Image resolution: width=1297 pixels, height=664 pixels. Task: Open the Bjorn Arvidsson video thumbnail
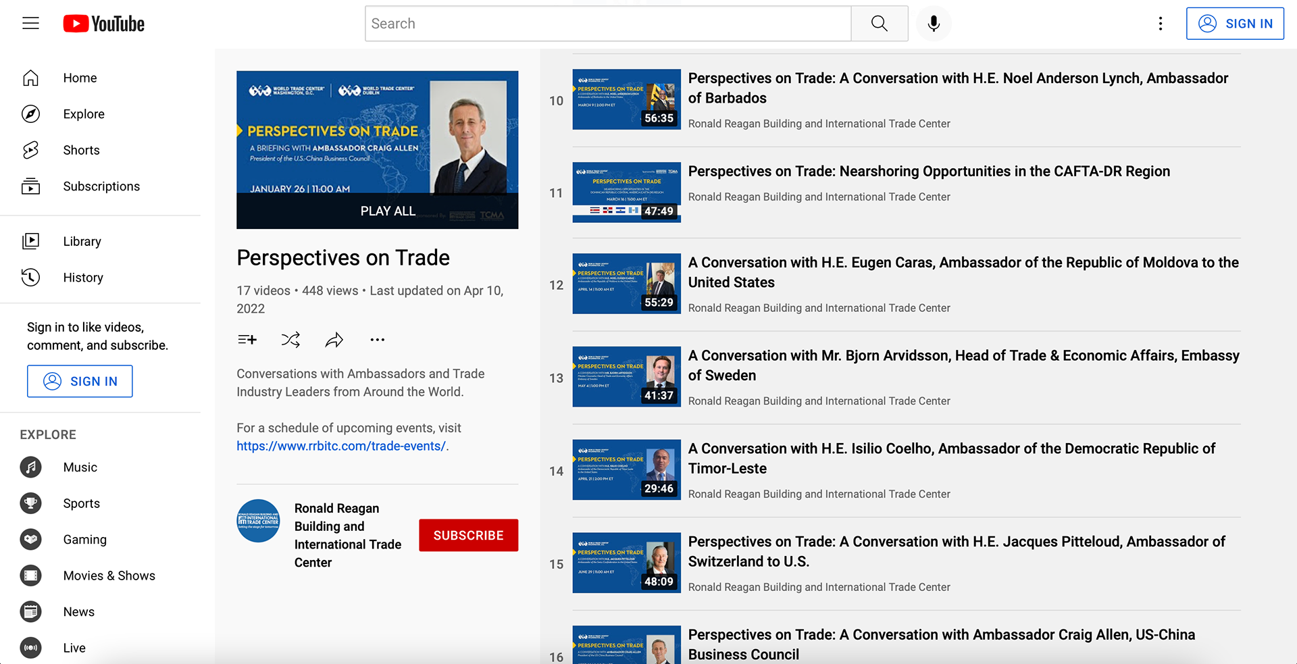(x=626, y=377)
